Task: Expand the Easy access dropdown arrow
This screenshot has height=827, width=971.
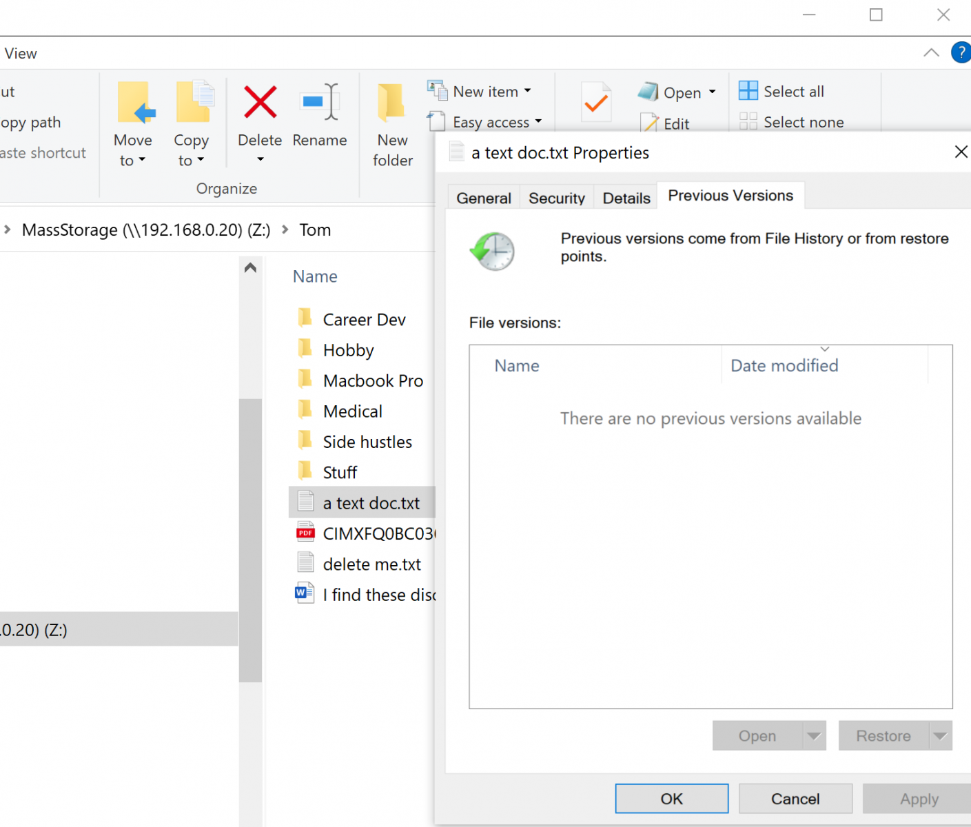Action: click(538, 121)
